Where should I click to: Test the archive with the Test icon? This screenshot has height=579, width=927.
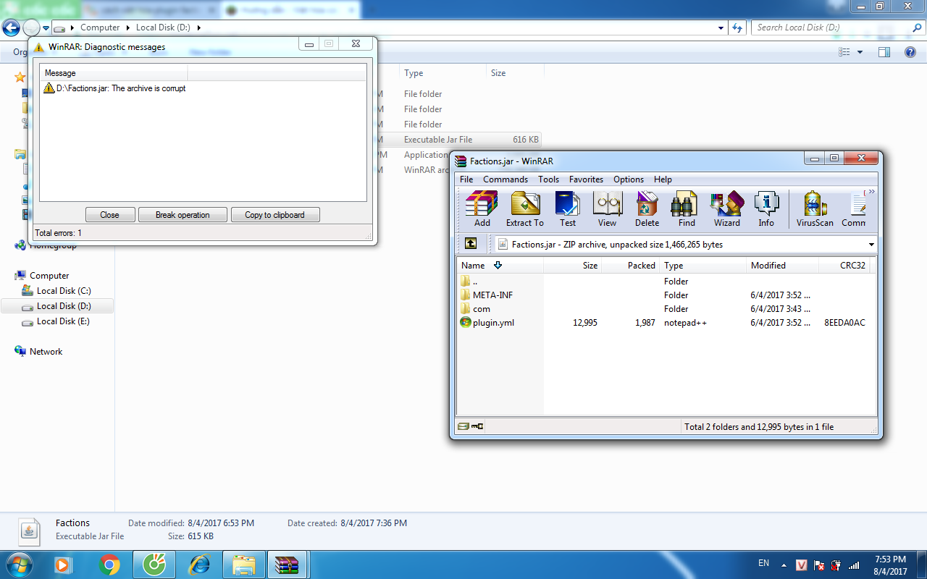[x=568, y=209]
